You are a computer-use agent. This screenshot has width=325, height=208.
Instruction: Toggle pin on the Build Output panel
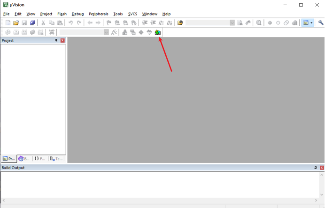(x=316, y=168)
